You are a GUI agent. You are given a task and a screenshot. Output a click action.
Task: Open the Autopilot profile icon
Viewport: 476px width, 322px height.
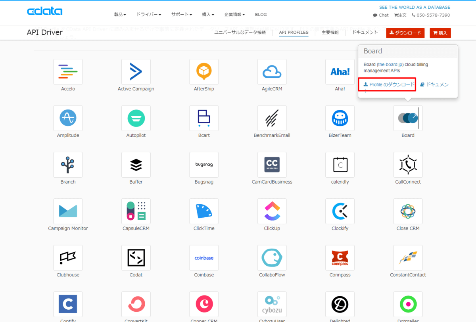pyautogui.click(x=136, y=118)
